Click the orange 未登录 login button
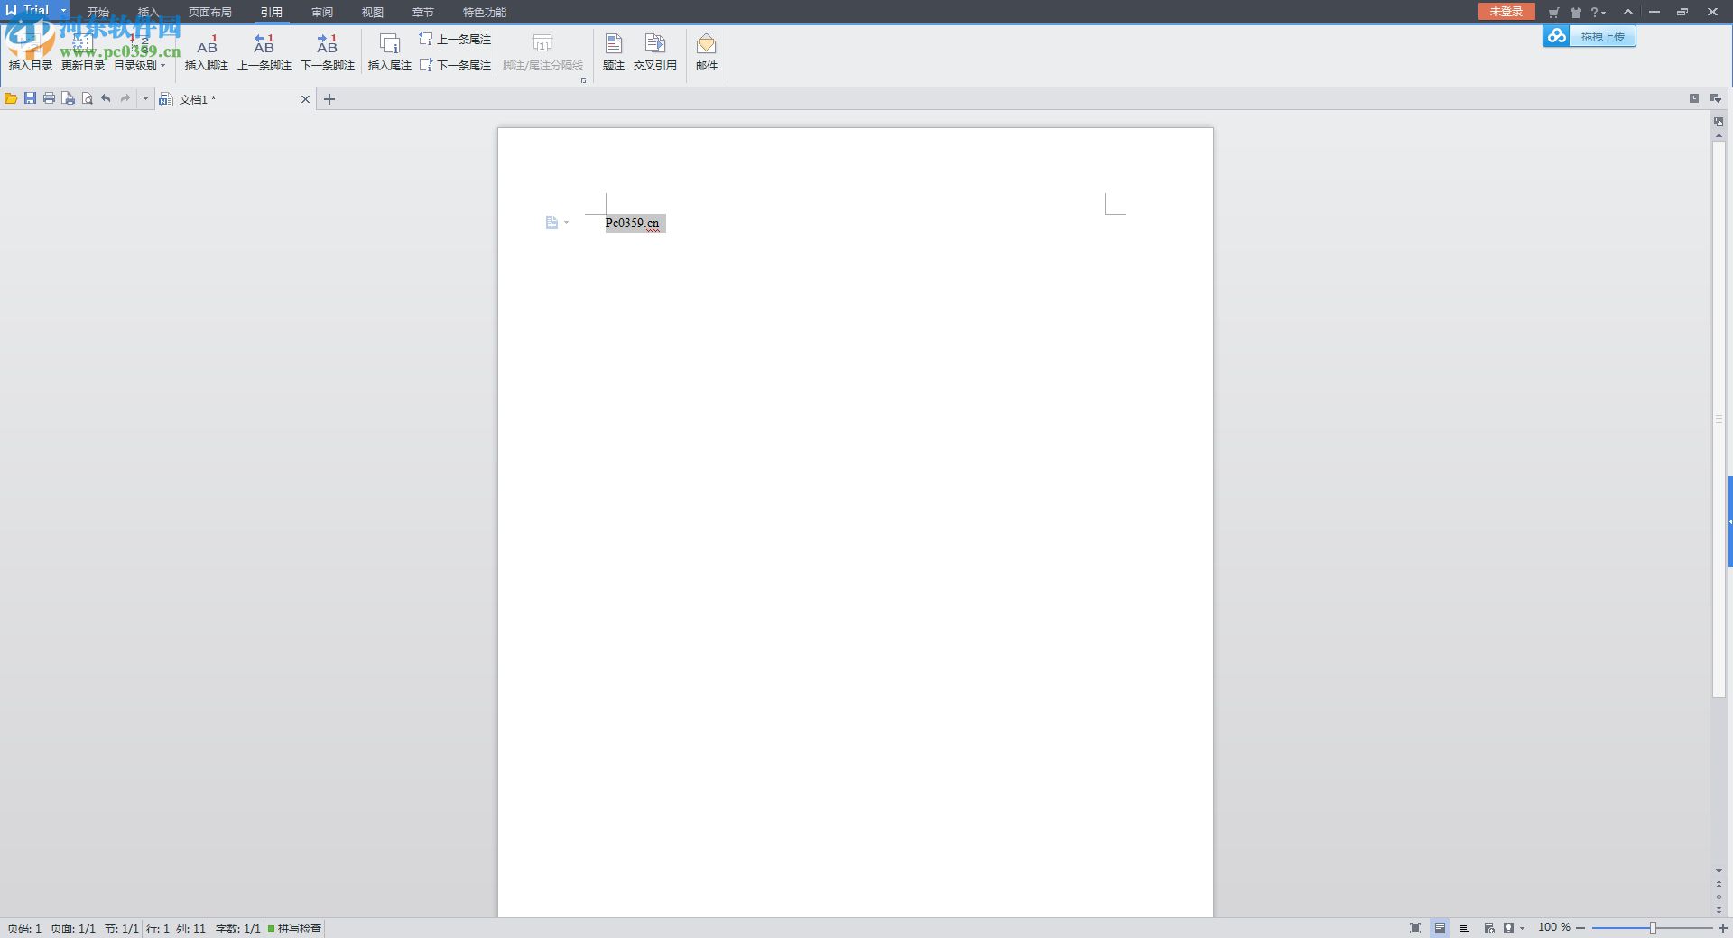Image resolution: width=1733 pixels, height=938 pixels. pos(1506,11)
